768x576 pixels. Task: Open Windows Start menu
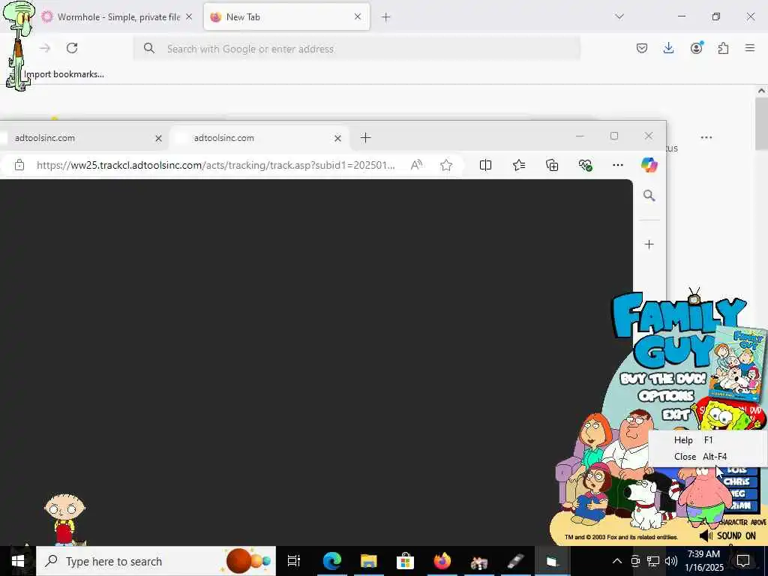tap(18, 561)
